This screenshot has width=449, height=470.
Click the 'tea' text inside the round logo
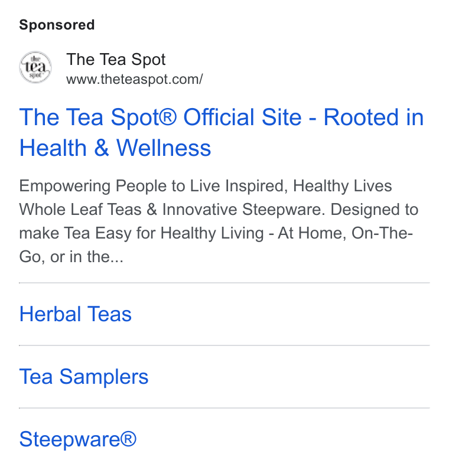pyautogui.click(x=35, y=67)
